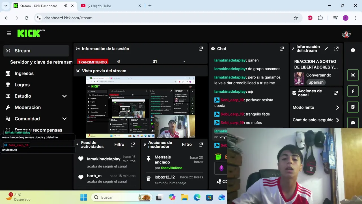This screenshot has width=362, height=204.
Task: Open a new browser tab
Action: [150, 6]
